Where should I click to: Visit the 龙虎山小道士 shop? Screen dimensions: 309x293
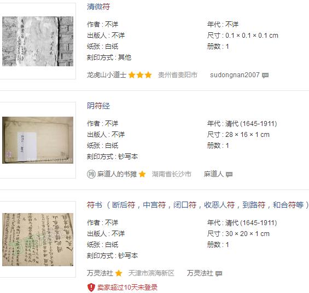pos(107,75)
